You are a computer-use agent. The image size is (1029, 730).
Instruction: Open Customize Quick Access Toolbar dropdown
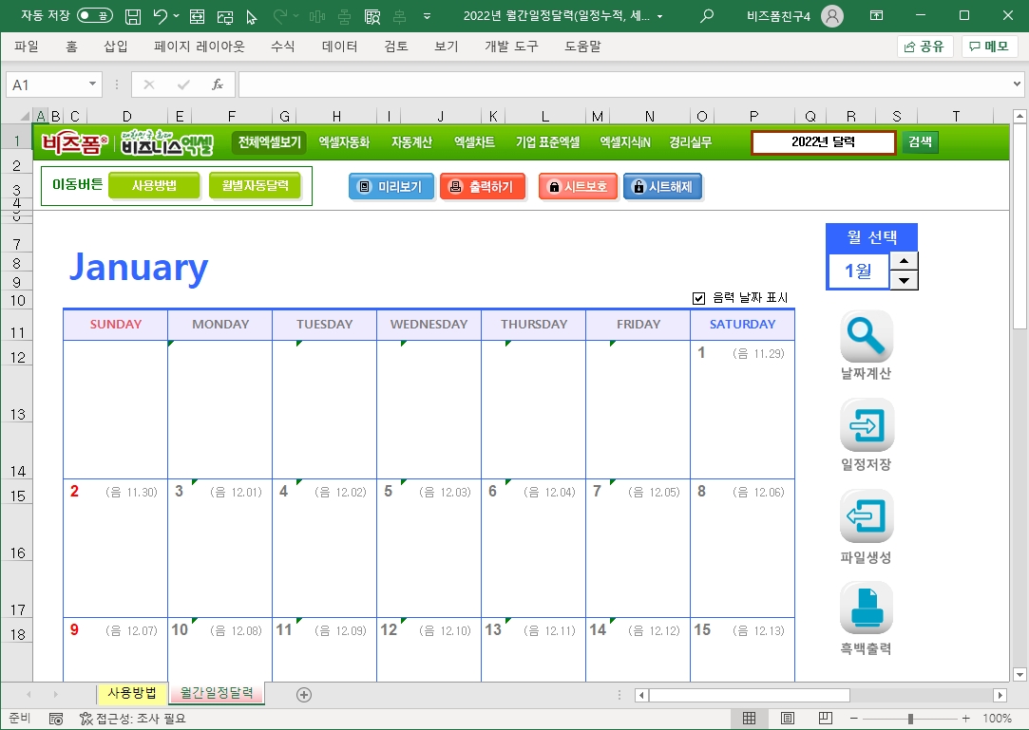point(427,16)
